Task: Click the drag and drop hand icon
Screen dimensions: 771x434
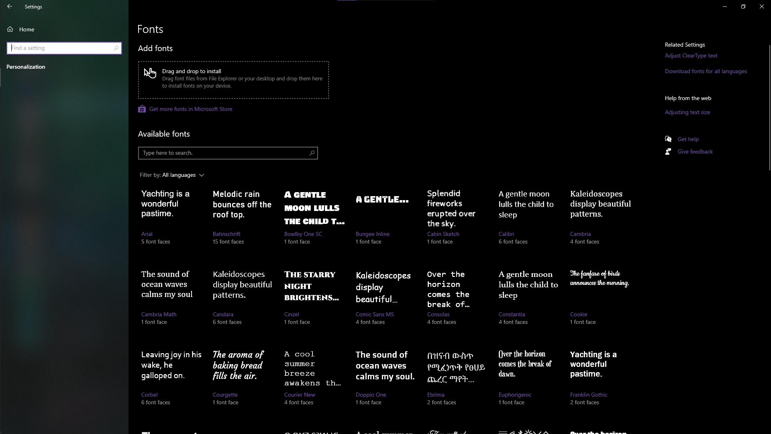Action: coord(150,73)
